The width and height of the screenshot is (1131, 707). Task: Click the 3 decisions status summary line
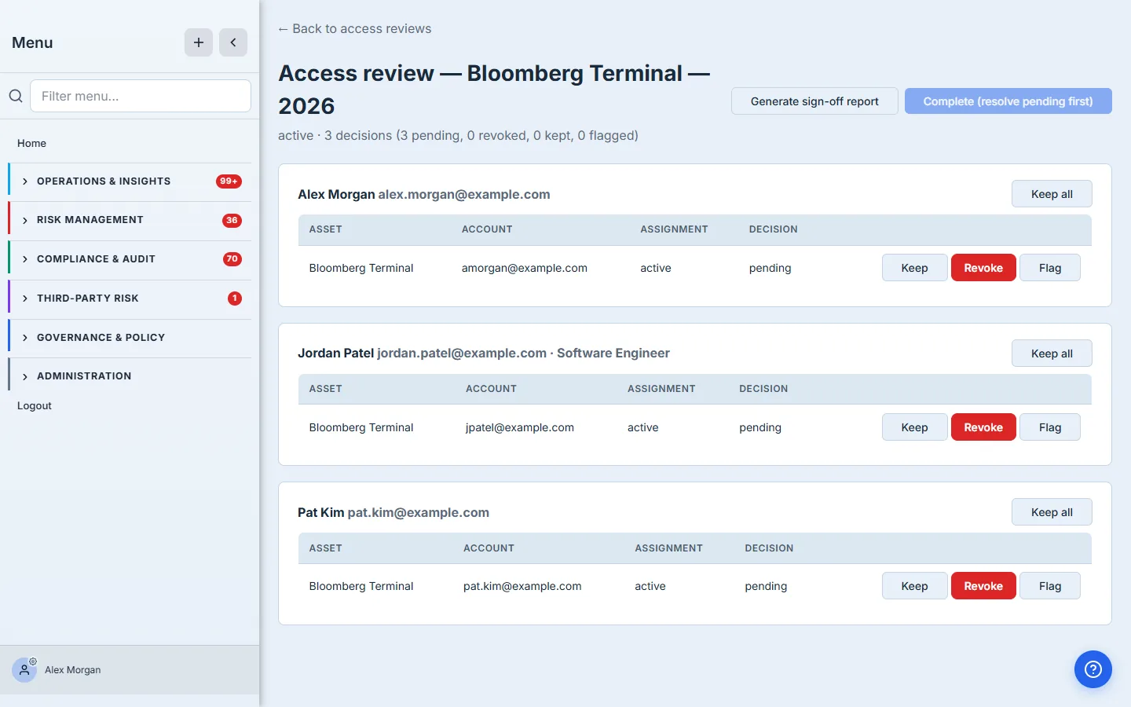tap(458, 135)
